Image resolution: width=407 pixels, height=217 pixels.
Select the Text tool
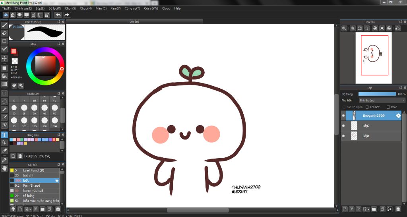click(x=4, y=135)
